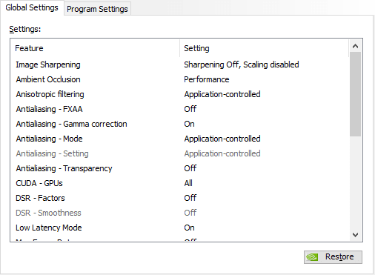Open the Ambient Occlusion Performance setting
The width and height of the screenshot is (375, 275).
[207, 79]
